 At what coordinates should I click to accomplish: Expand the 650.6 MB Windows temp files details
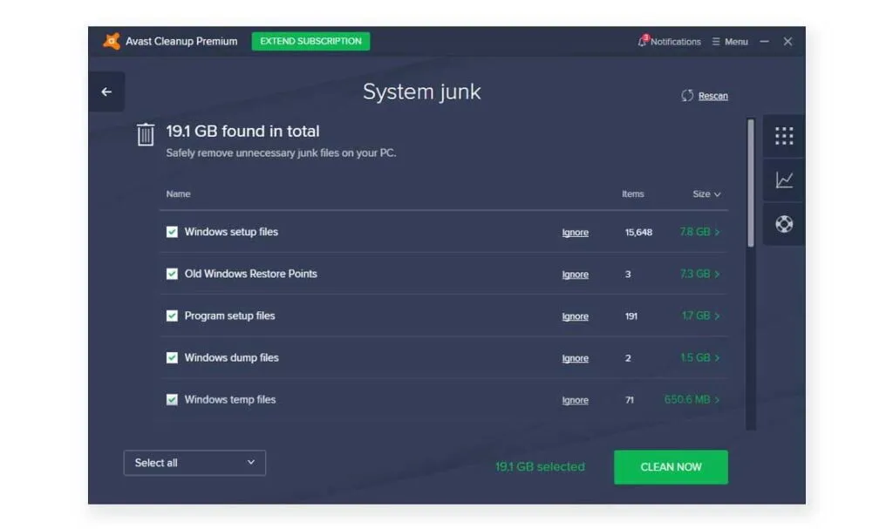tap(692, 400)
